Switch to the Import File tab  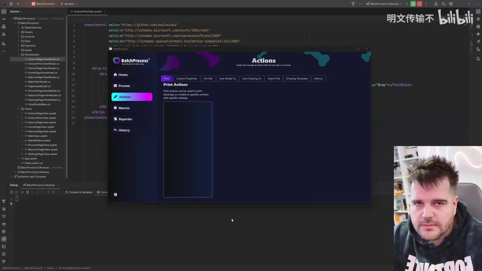pos(274,79)
